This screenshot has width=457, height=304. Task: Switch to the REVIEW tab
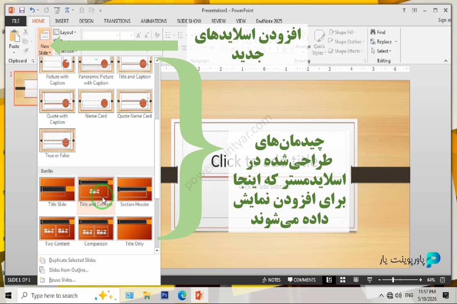point(219,21)
